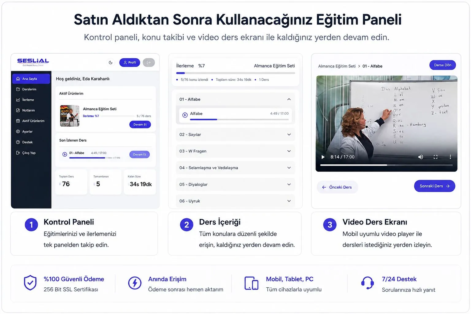
Task: Open video more options menu
Action: tap(450, 157)
